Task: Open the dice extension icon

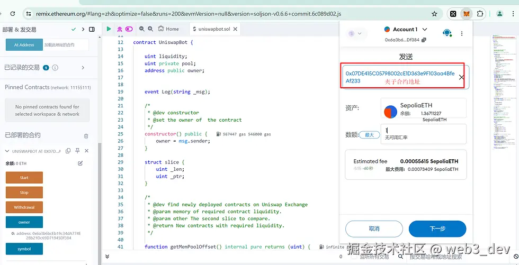Action: (453, 14)
